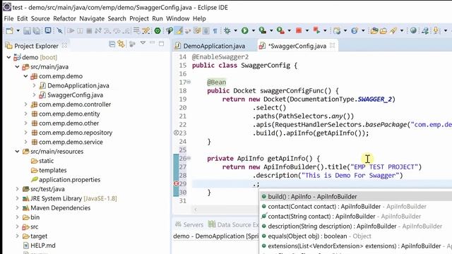Select SwaggerConfig.java in Project Explorer
452x254 pixels.
click(x=75, y=95)
